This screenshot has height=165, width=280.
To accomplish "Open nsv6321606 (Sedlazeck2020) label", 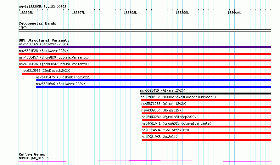I will point(60,84).
